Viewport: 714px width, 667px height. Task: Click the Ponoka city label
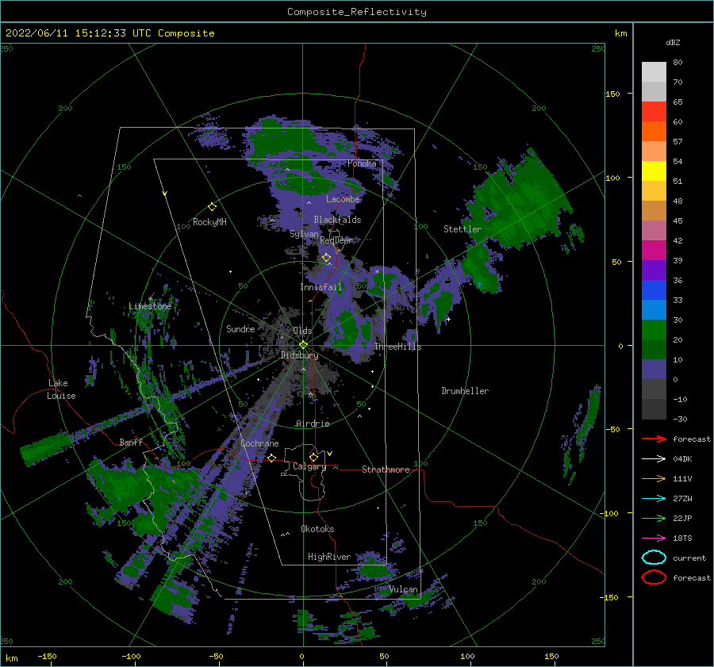tap(362, 163)
